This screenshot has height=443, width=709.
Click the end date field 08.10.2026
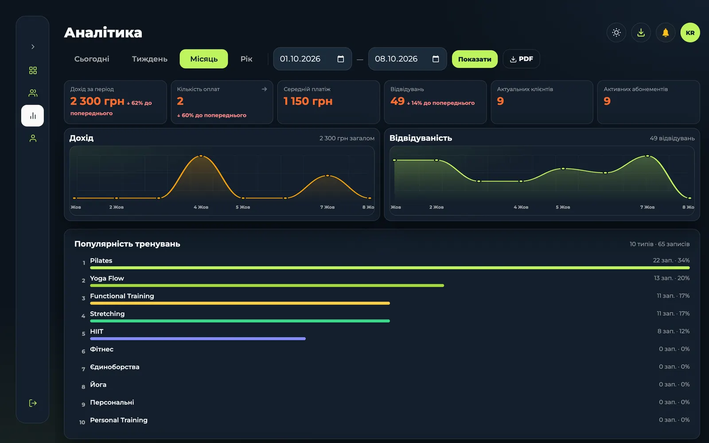pos(407,59)
